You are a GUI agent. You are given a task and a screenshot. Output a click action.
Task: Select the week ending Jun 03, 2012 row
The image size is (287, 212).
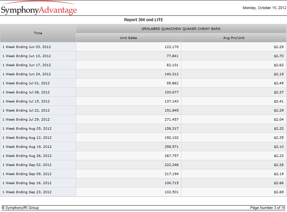tap(143, 47)
